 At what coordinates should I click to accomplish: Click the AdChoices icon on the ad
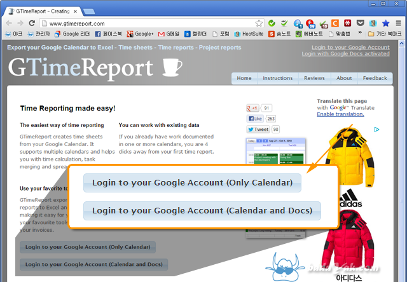click(x=376, y=130)
